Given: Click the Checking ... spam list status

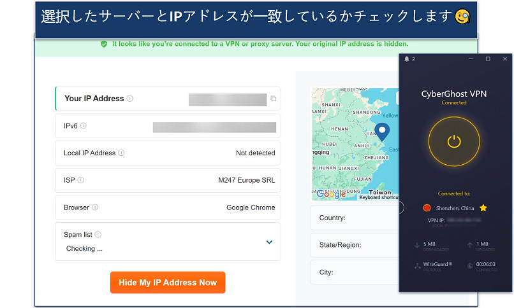Looking at the screenshot, I should pos(84,248).
